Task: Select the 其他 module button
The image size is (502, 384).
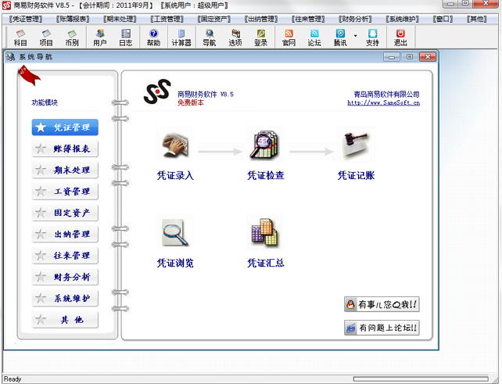Action: [65, 320]
